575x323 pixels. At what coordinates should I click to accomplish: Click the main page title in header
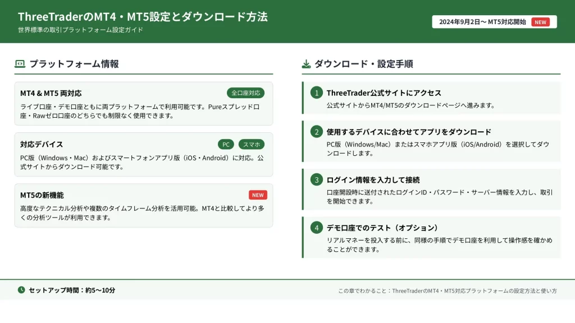coord(143,17)
